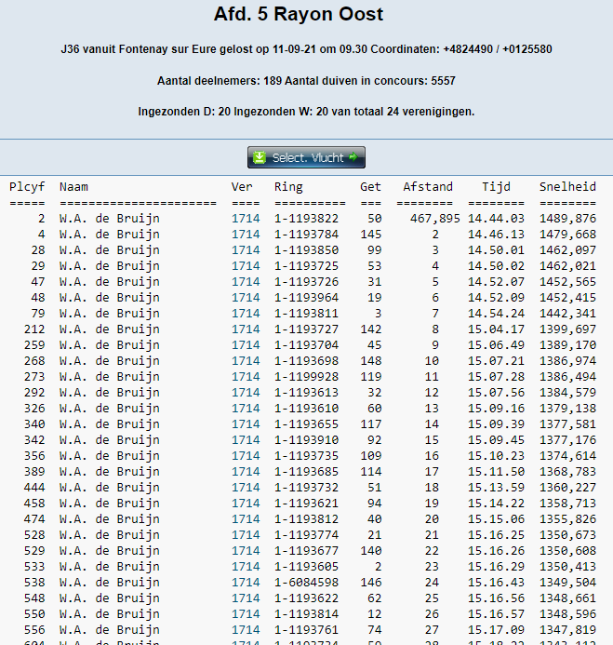This screenshot has width=613, height=645.
Task: Open Ver link 1714 in row Plcyf 548
Action: [246, 598]
